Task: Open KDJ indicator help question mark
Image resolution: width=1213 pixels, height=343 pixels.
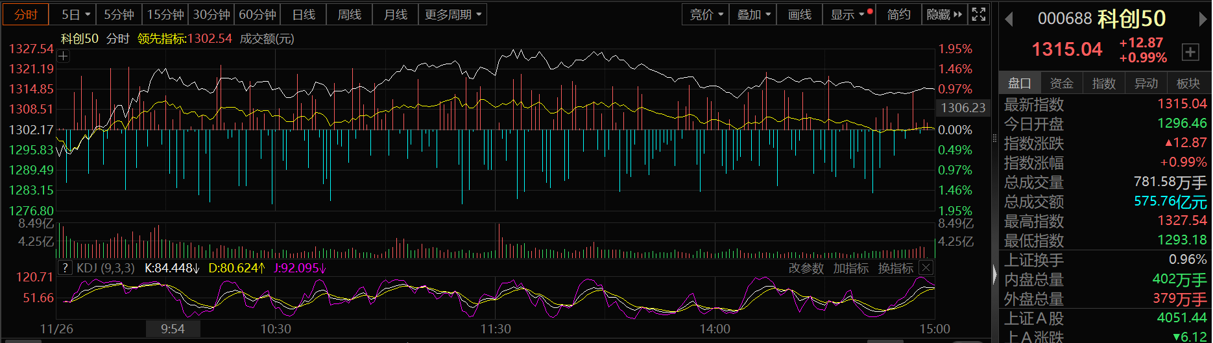Action: (65, 268)
